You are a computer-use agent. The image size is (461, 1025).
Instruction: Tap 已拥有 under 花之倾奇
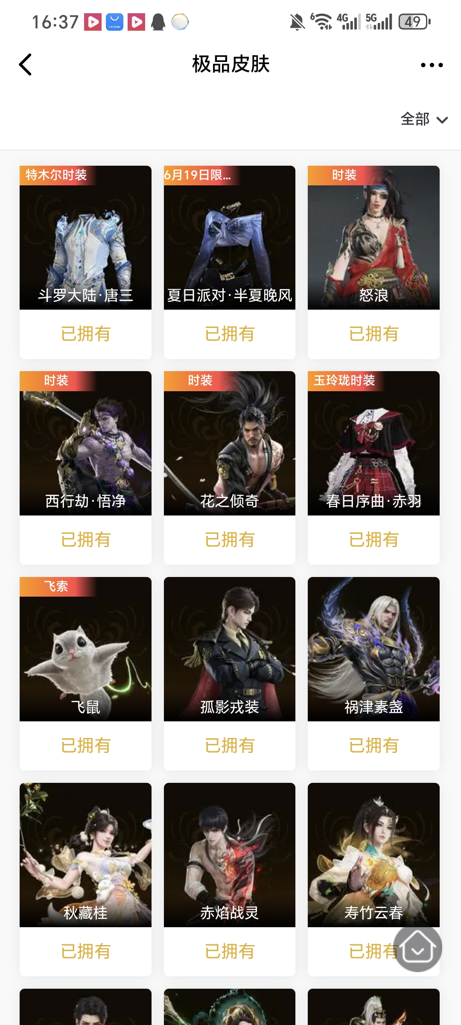(230, 540)
